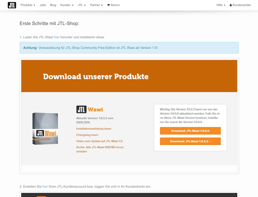Click the JTL-Wawi product box image
258x197 pixels.
(x=45, y=128)
